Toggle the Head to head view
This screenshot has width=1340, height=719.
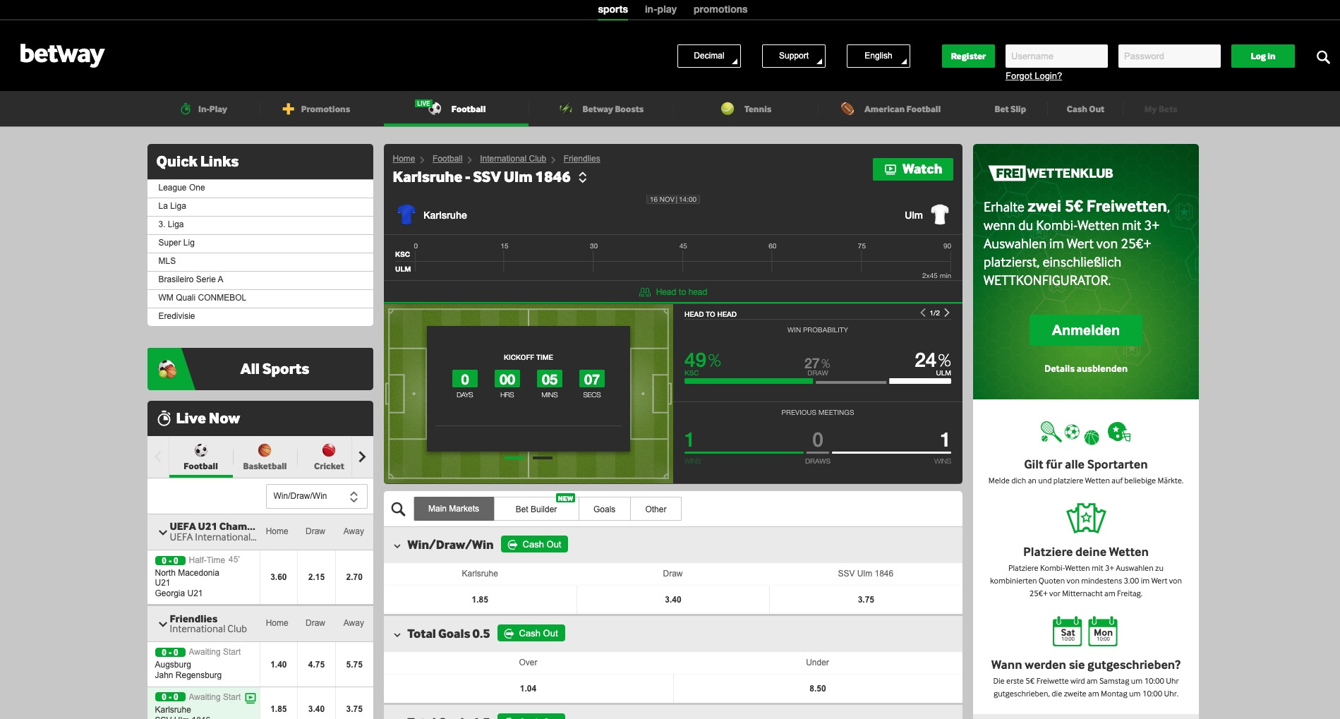(672, 291)
